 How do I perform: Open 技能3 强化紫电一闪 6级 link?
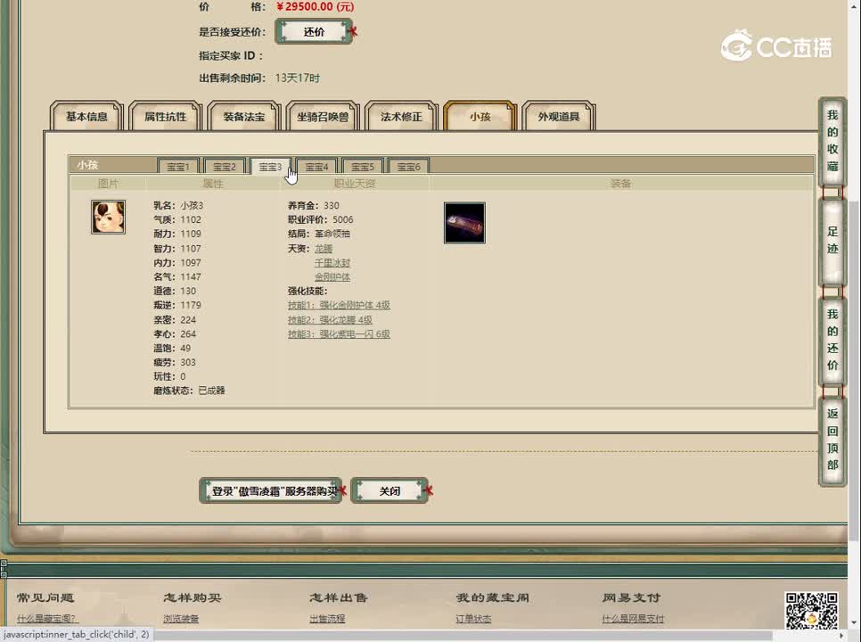(x=339, y=334)
